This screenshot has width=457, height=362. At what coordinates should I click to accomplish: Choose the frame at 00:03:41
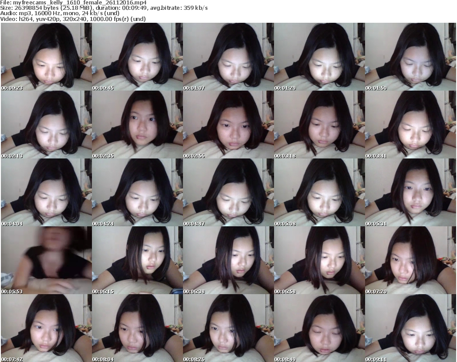[x=410, y=125]
